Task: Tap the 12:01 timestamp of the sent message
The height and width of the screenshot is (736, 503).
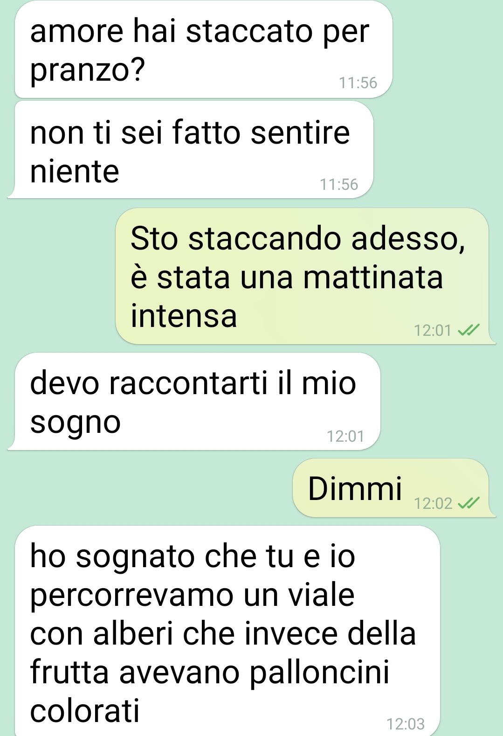Action: pos(433,330)
